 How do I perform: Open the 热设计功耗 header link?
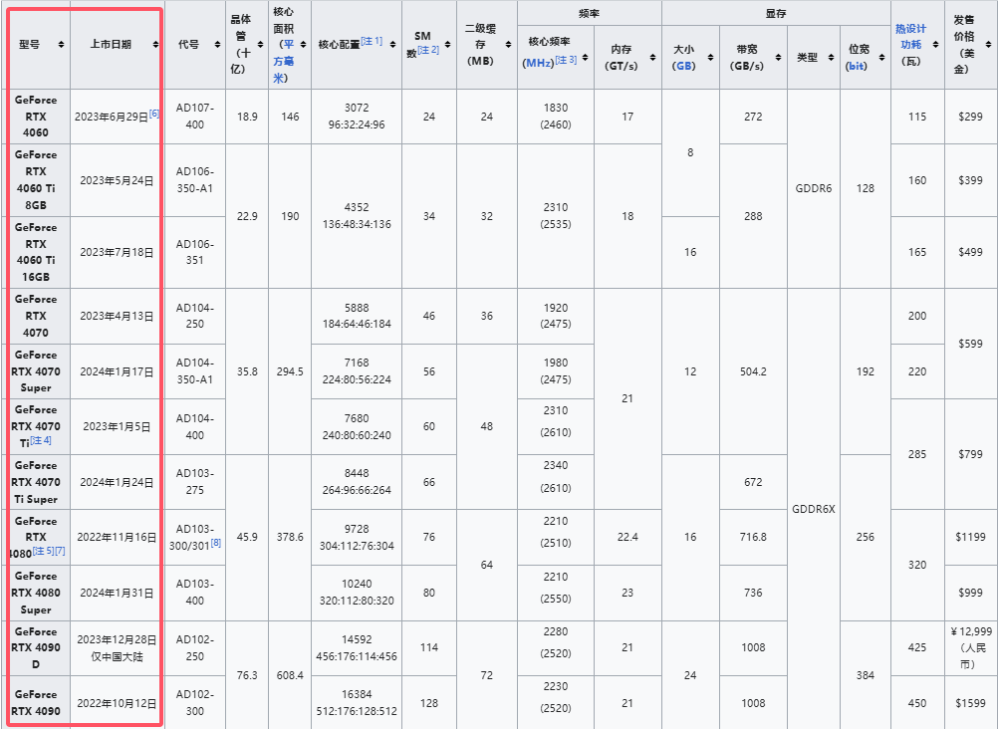pyautogui.click(x=910, y=37)
